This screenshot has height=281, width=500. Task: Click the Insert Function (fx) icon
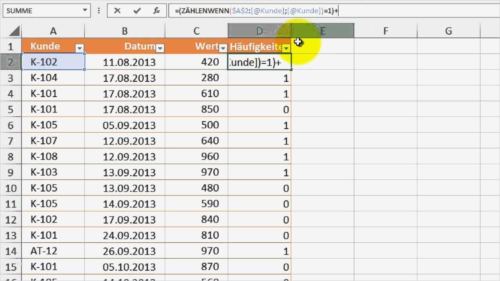click(157, 11)
